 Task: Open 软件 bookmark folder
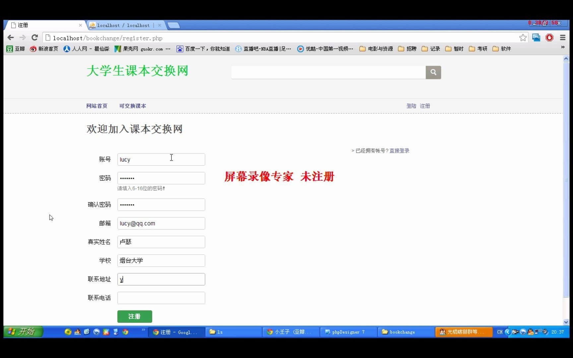click(502, 49)
